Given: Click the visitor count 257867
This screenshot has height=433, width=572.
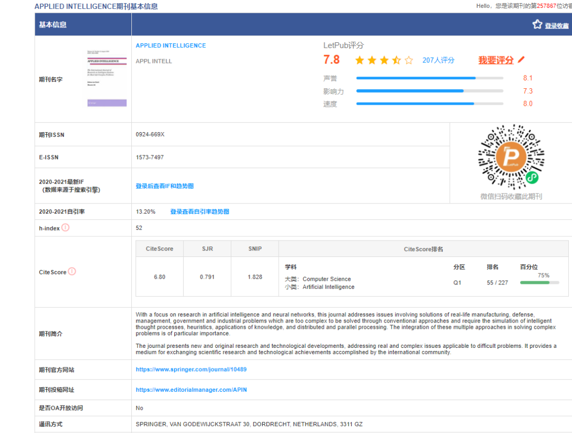Looking at the screenshot, I should (547, 6).
